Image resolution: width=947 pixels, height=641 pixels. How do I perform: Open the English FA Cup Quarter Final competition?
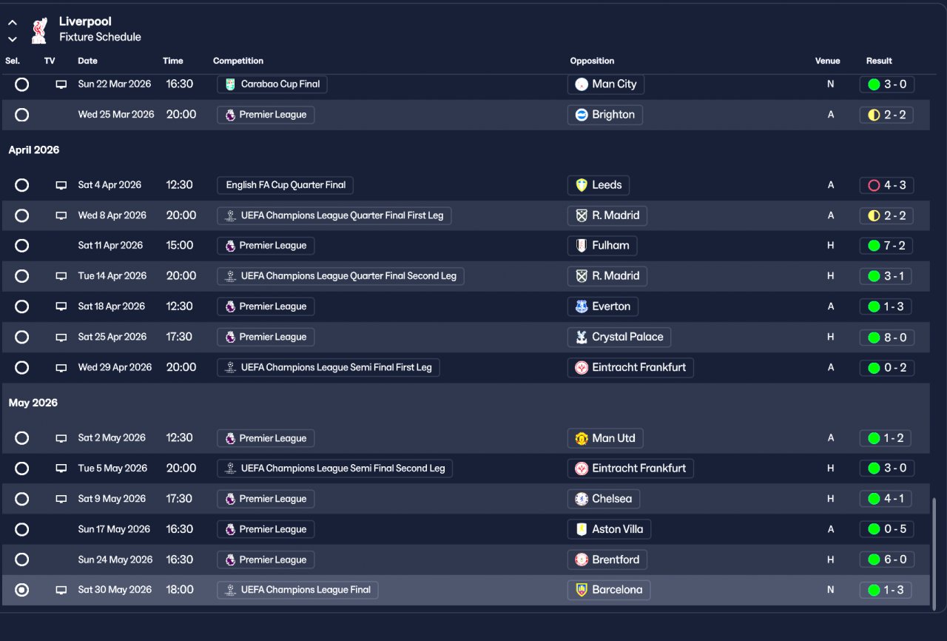(285, 185)
